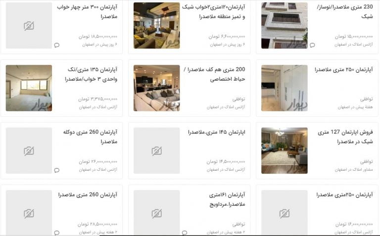Screen dimensions: 380x236
Task: Open listing 'اپارتمان ۱۴۵ متری.ملاصدرا' title
Action: (x=217, y=132)
